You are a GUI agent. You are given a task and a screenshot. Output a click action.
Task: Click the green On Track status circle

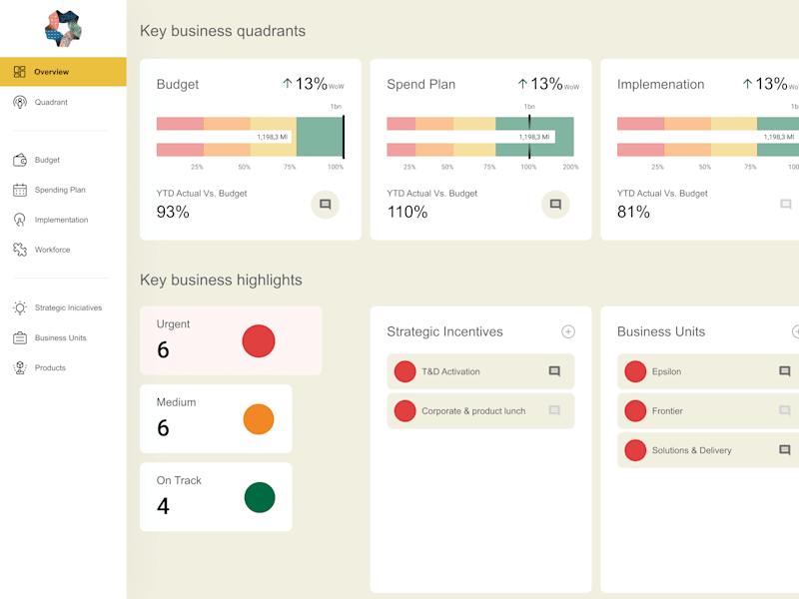(260, 497)
